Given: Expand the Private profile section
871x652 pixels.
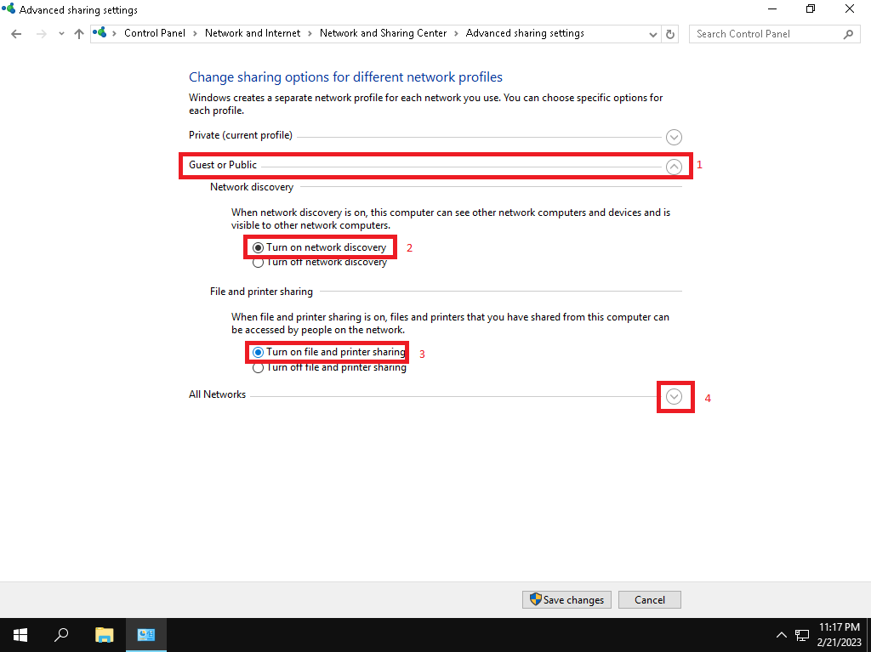Looking at the screenshot, I should pos(674,137).
